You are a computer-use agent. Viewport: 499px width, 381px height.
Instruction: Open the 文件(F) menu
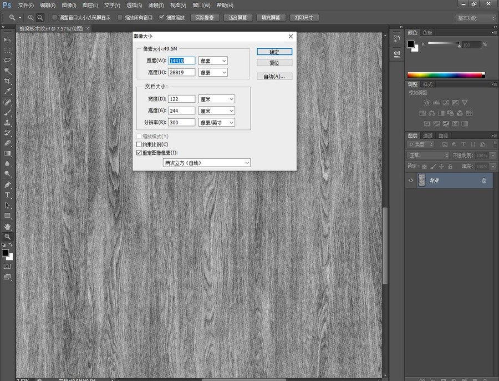pos(26,5)
